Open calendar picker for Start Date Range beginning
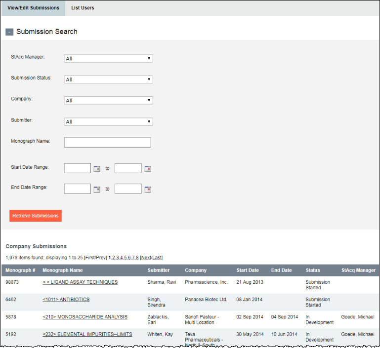The height and width of the screenshot is (348, 380). [x=97, y=168]
